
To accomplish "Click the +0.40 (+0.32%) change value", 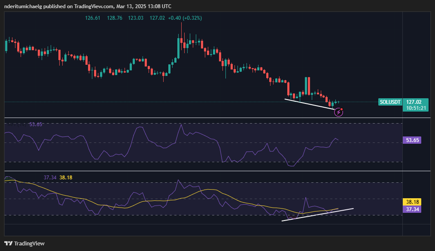I will pyautogui.click(x=185, y=18).
